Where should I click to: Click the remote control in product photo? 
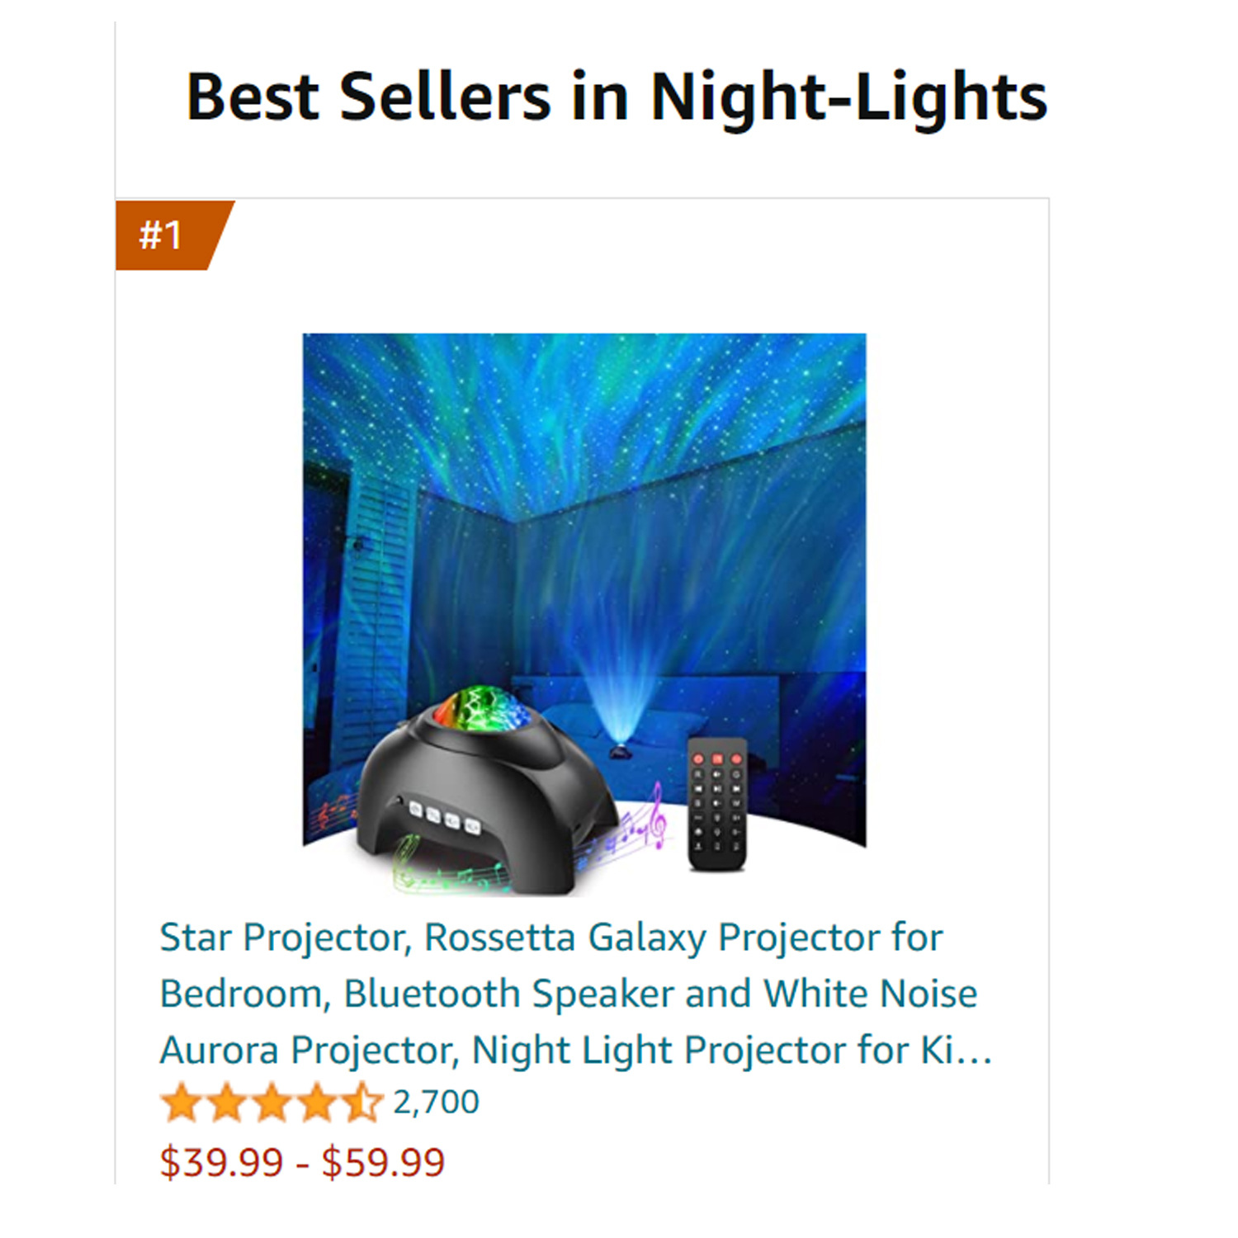tap(716, 803)
